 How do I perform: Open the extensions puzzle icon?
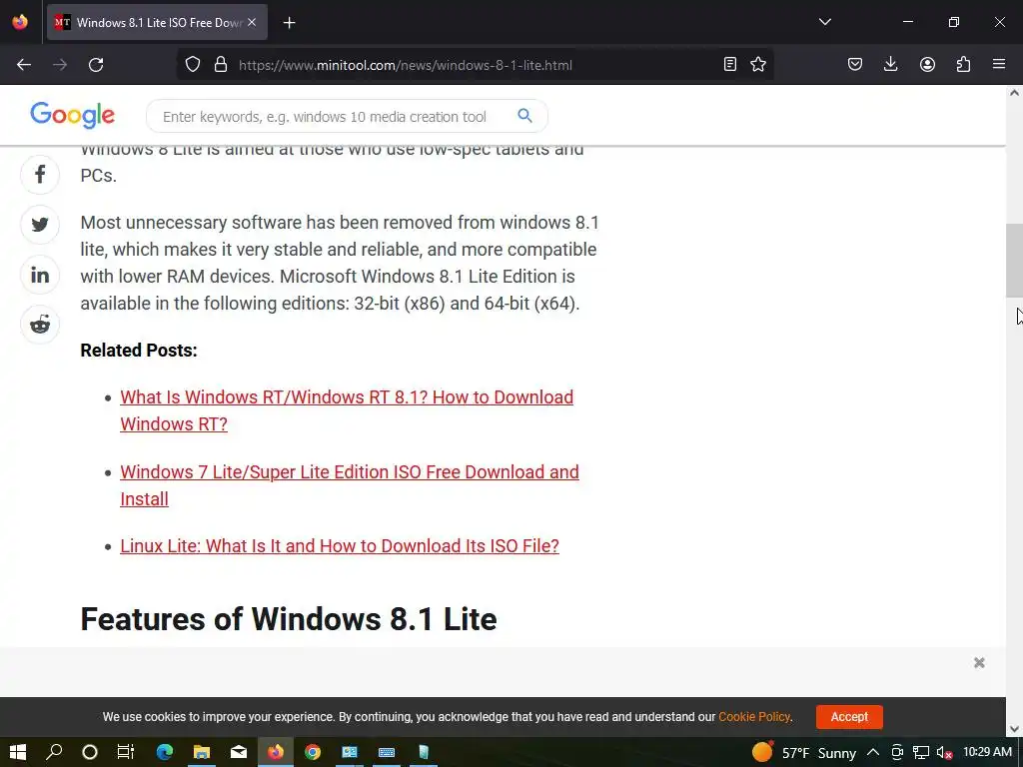click(x=963, y=65)
